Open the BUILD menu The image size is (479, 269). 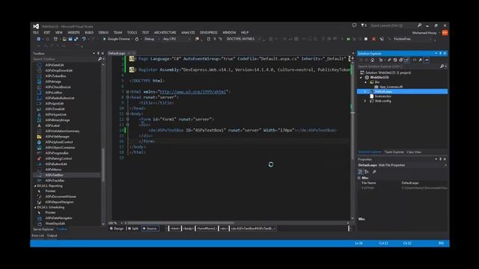point(89,32)
